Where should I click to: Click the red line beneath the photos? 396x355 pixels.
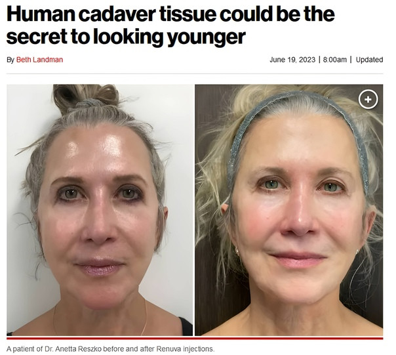coord(195,338)
